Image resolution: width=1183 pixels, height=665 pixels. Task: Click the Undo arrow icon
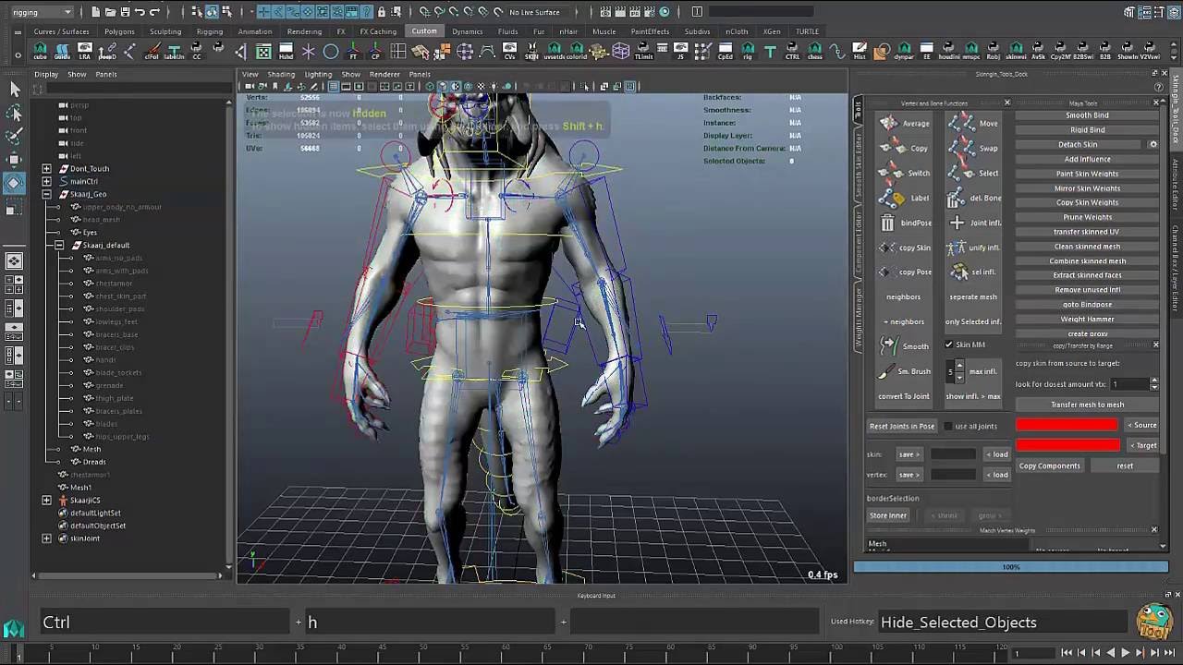140,12
